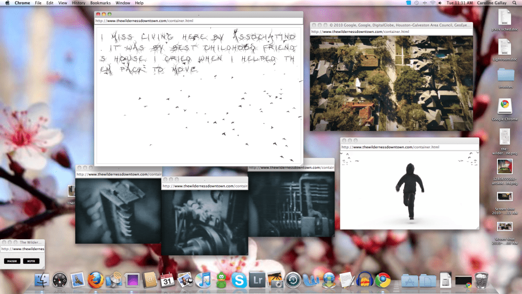This screenshot has height=294, width=522.
Task: Open the Trash in the dock
Action: point(481,280)
